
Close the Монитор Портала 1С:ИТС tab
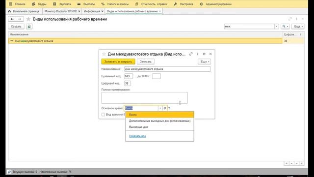79,11
